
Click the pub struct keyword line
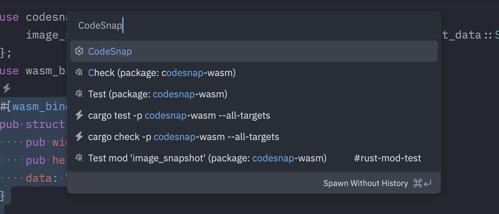click(x=33, y=124)
